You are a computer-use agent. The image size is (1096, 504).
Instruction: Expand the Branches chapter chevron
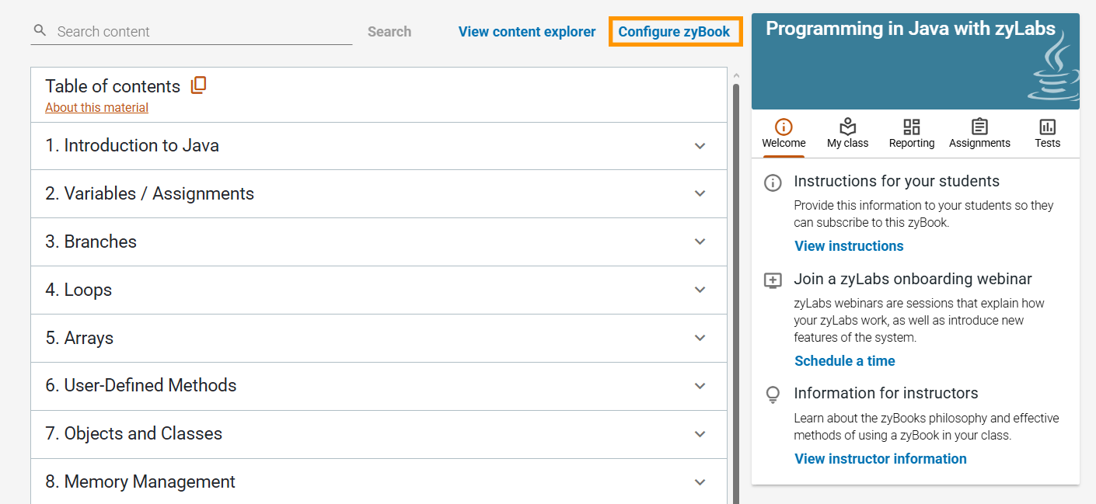(700, 242)
